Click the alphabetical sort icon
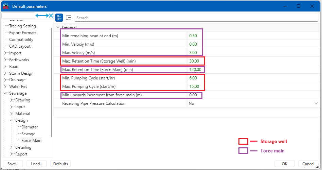 pyautogui.click(x=69, y=18)
